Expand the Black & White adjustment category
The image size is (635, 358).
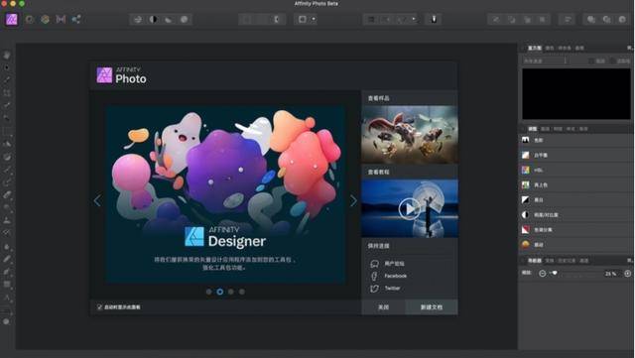[576, 200]
